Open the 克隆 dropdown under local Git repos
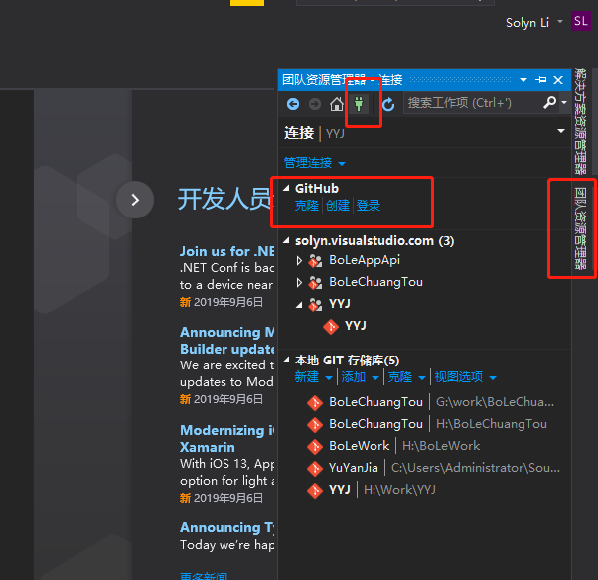The width and height of the screenshot is (598, 580). click(x=406, y=377)
